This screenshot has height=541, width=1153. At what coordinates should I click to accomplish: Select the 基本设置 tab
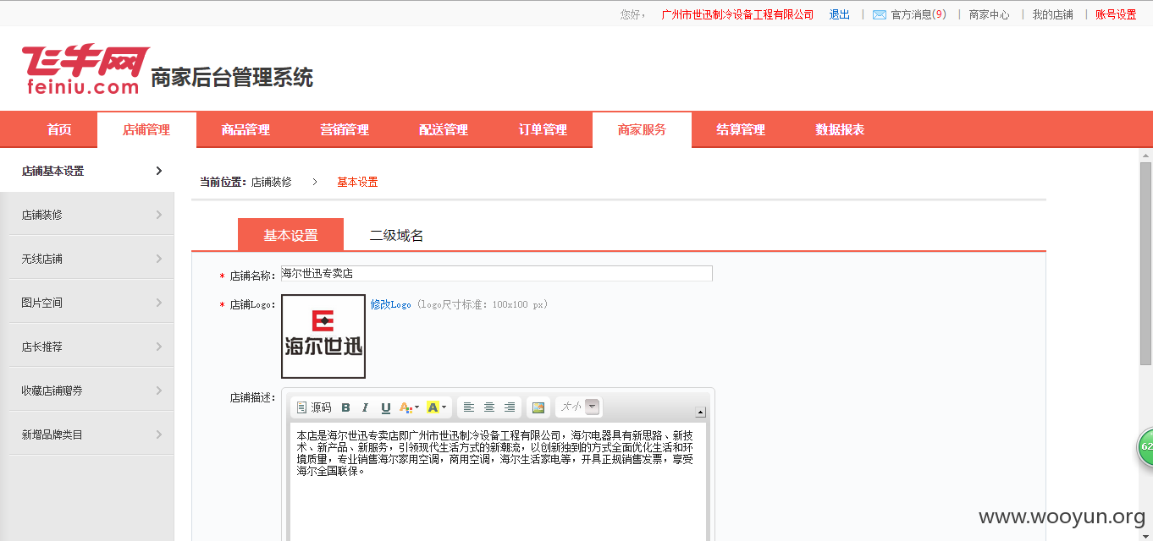tap(290, 235)
